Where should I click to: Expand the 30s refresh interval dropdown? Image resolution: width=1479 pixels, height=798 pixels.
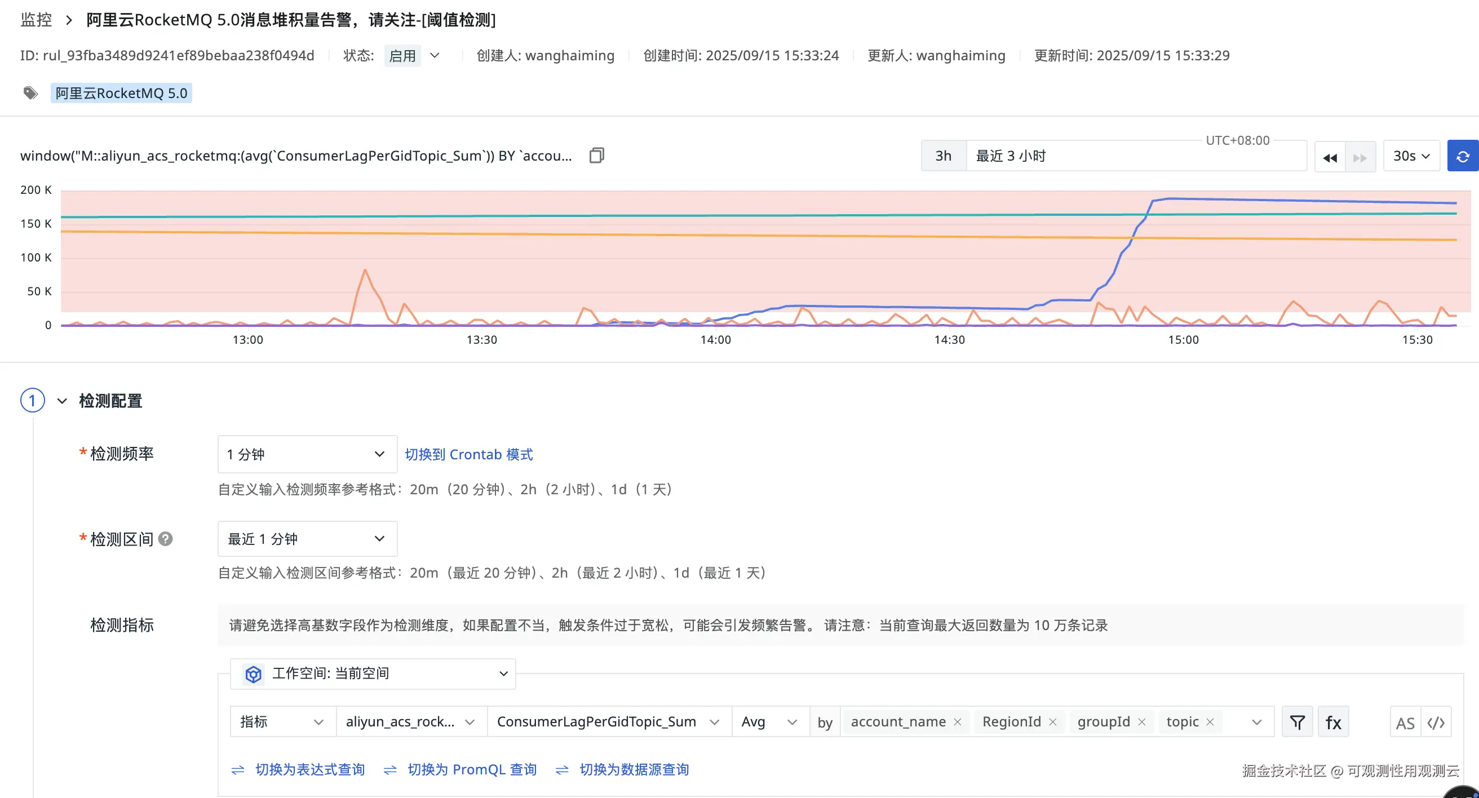(x=1411, y=156)
